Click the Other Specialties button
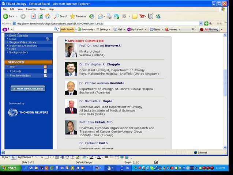This screenshot has width=233, height=175. [28, 88]
